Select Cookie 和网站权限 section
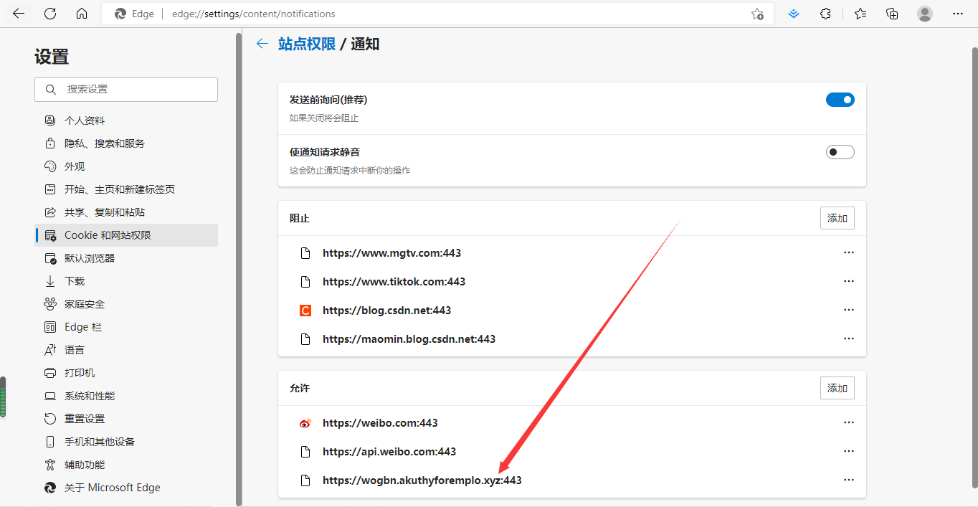The width and height of the screenshot is (978, 507). (x=126, y=235)
